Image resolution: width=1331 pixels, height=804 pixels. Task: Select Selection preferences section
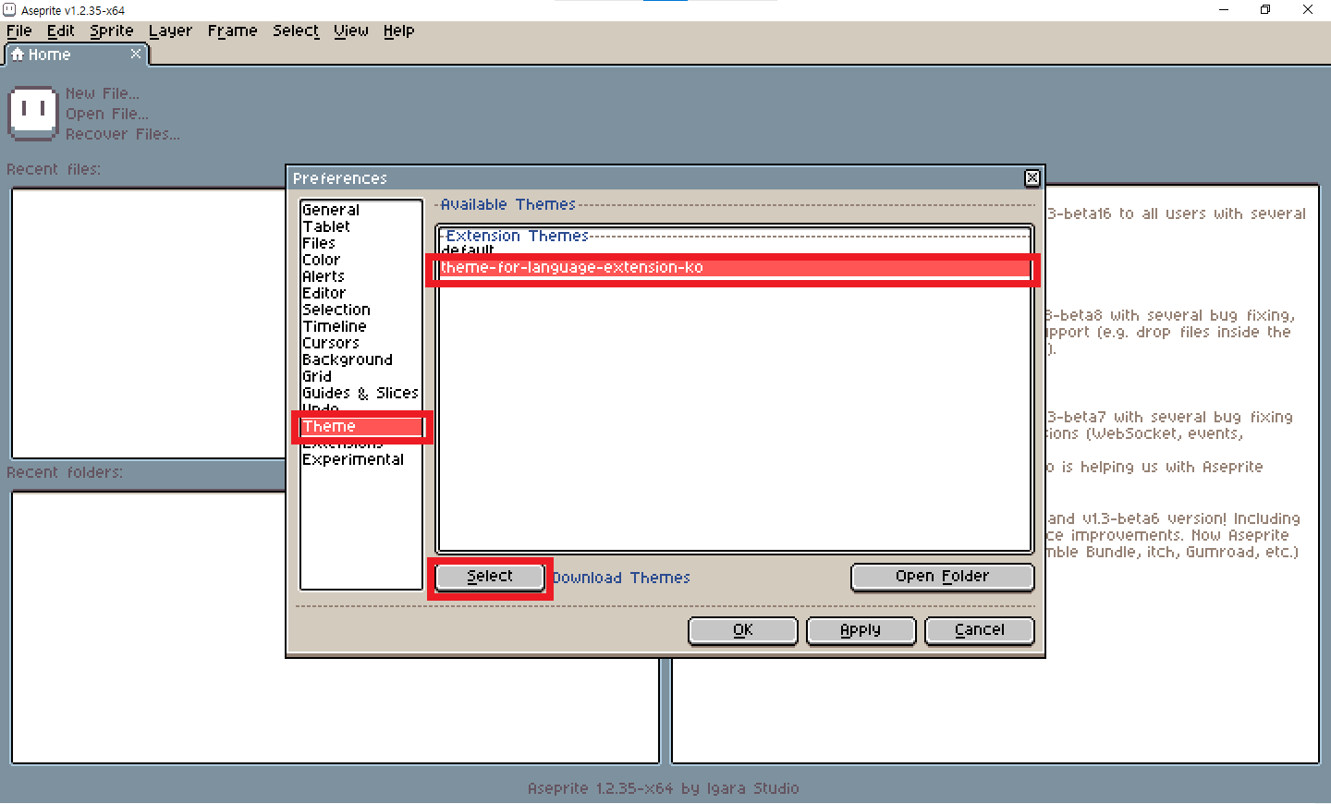(x=361, y=310)
